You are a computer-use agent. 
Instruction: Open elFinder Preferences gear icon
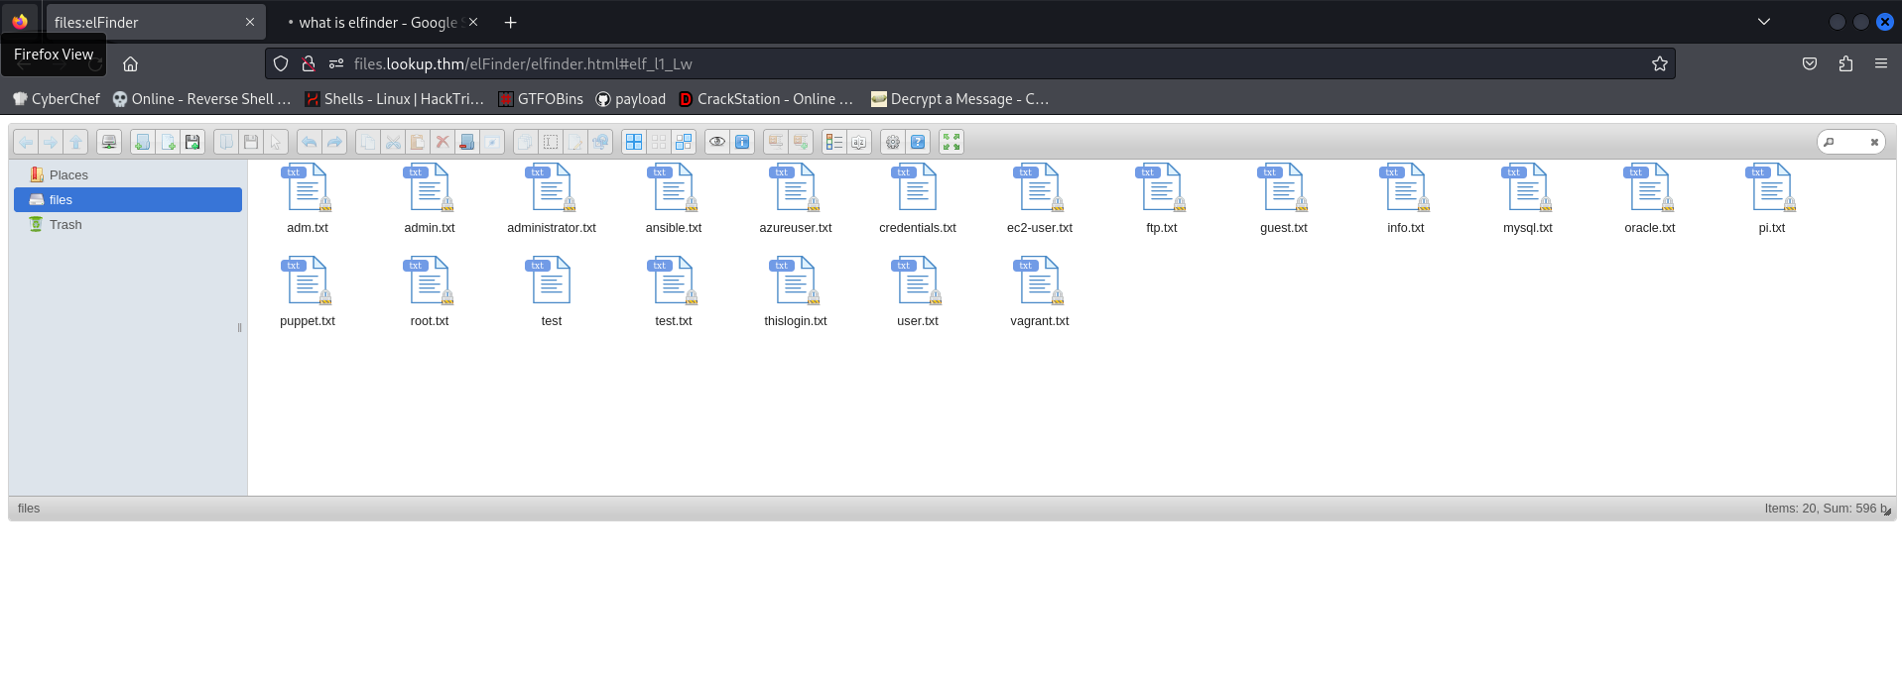(893, 143)
